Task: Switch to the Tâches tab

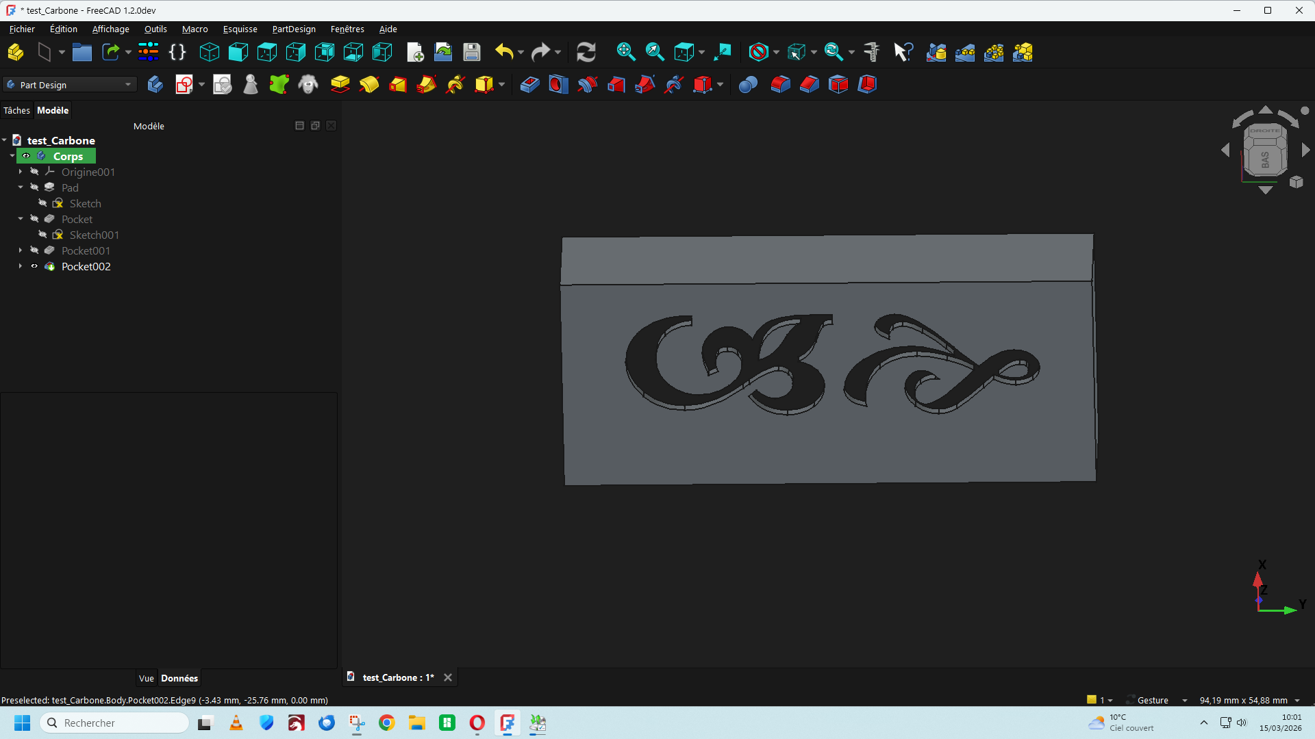Action: click(16, 110)
